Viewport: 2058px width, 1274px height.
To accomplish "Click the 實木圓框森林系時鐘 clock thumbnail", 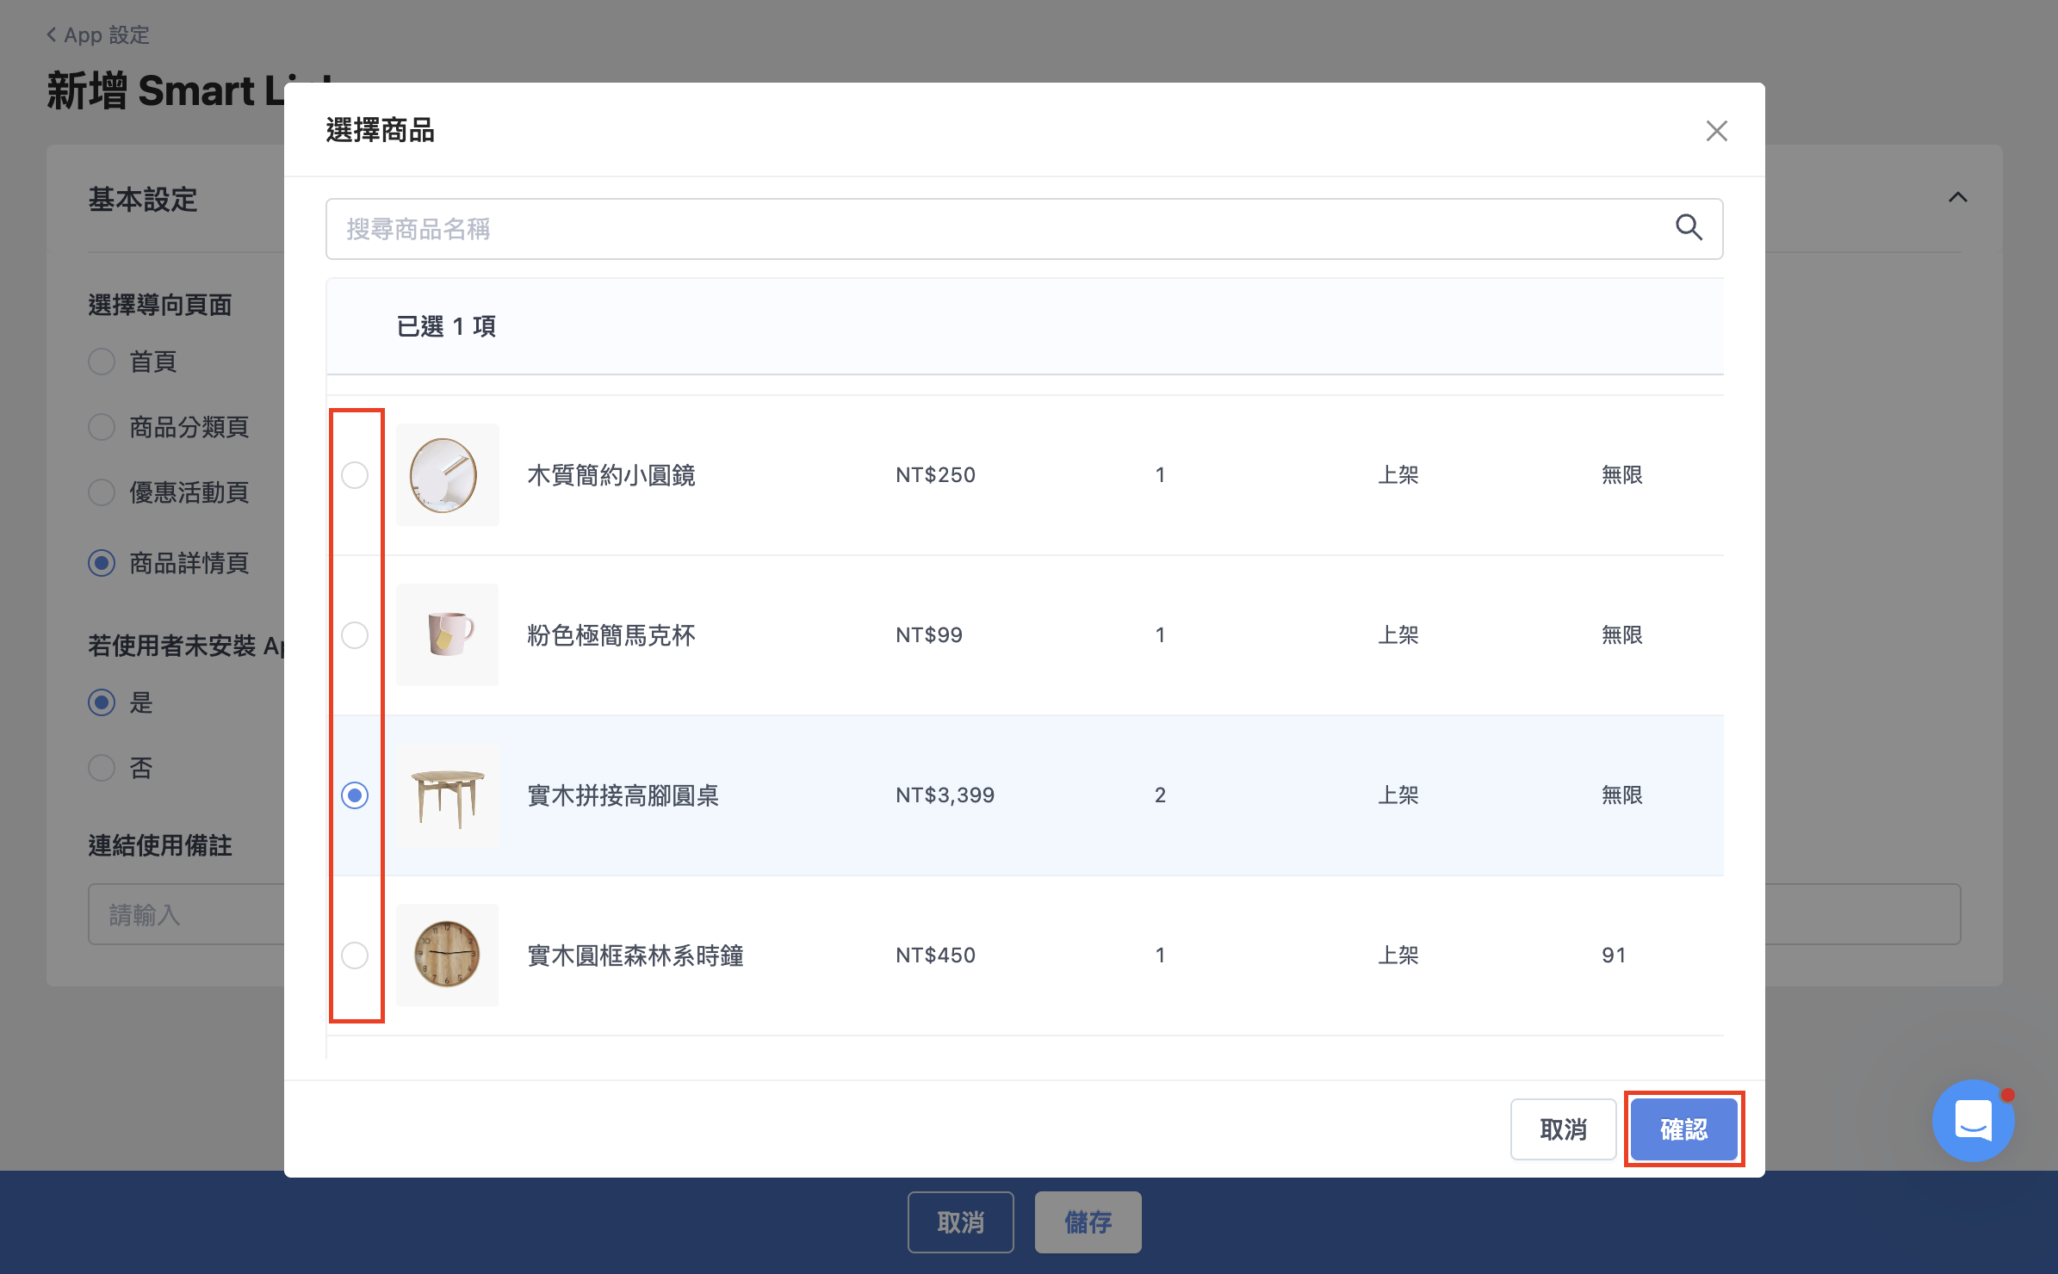I will click(447, 955).
